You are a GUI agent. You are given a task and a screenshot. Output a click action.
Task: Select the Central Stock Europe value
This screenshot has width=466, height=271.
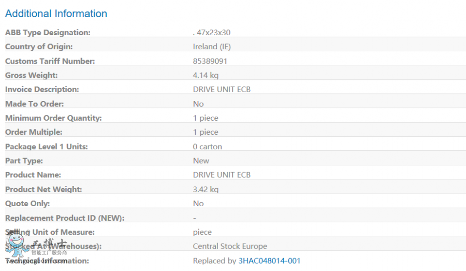230,246
